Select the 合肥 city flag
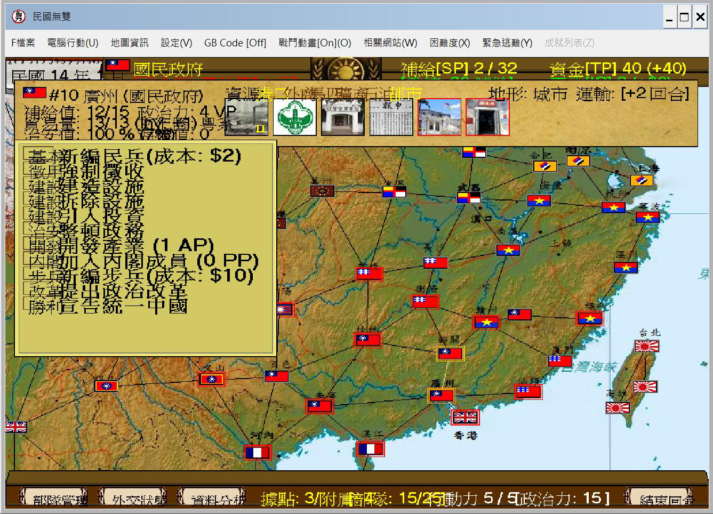Viewport: 713px width, 514px height. pos(545,166)
